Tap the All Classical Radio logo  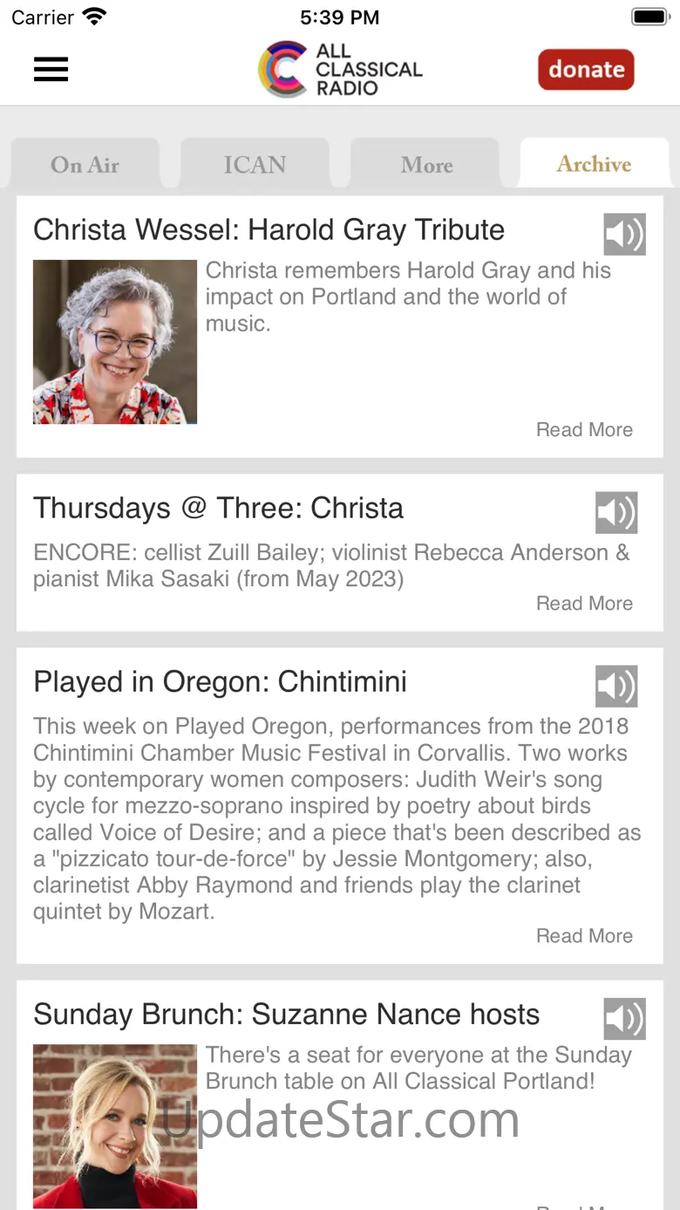point(340,69)
